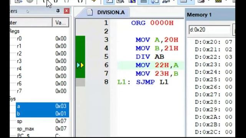The height and width of the screenshot is (138, 246).
Task: Click the Show Next Statement yellow arrow icon
Action: pyautogui.click(x=94, y=1)
